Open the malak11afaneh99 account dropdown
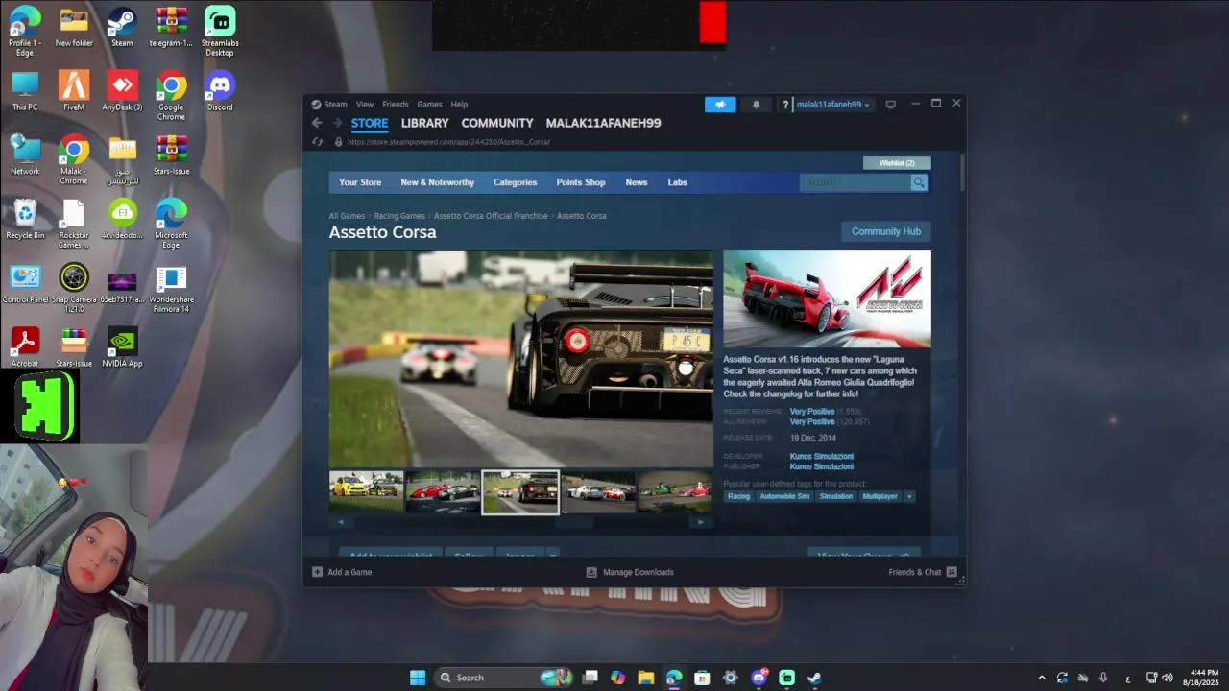The height and width of the screenshot is (691, 1229). coord(832,105)
